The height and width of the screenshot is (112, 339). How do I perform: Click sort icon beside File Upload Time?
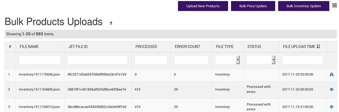319,47
